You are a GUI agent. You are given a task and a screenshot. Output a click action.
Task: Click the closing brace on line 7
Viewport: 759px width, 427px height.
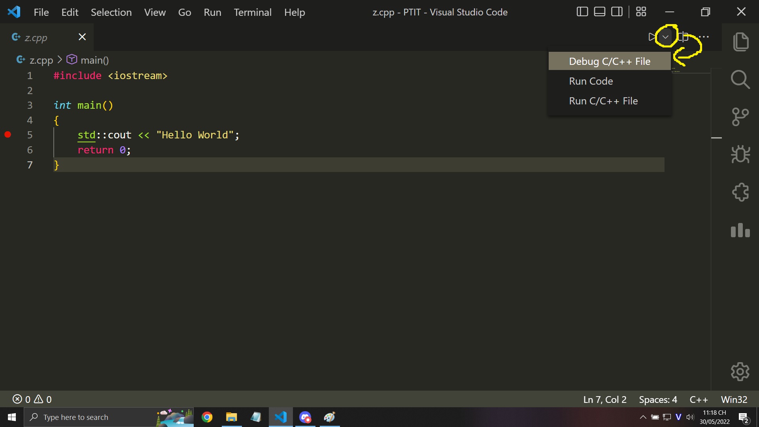point(56,165)
